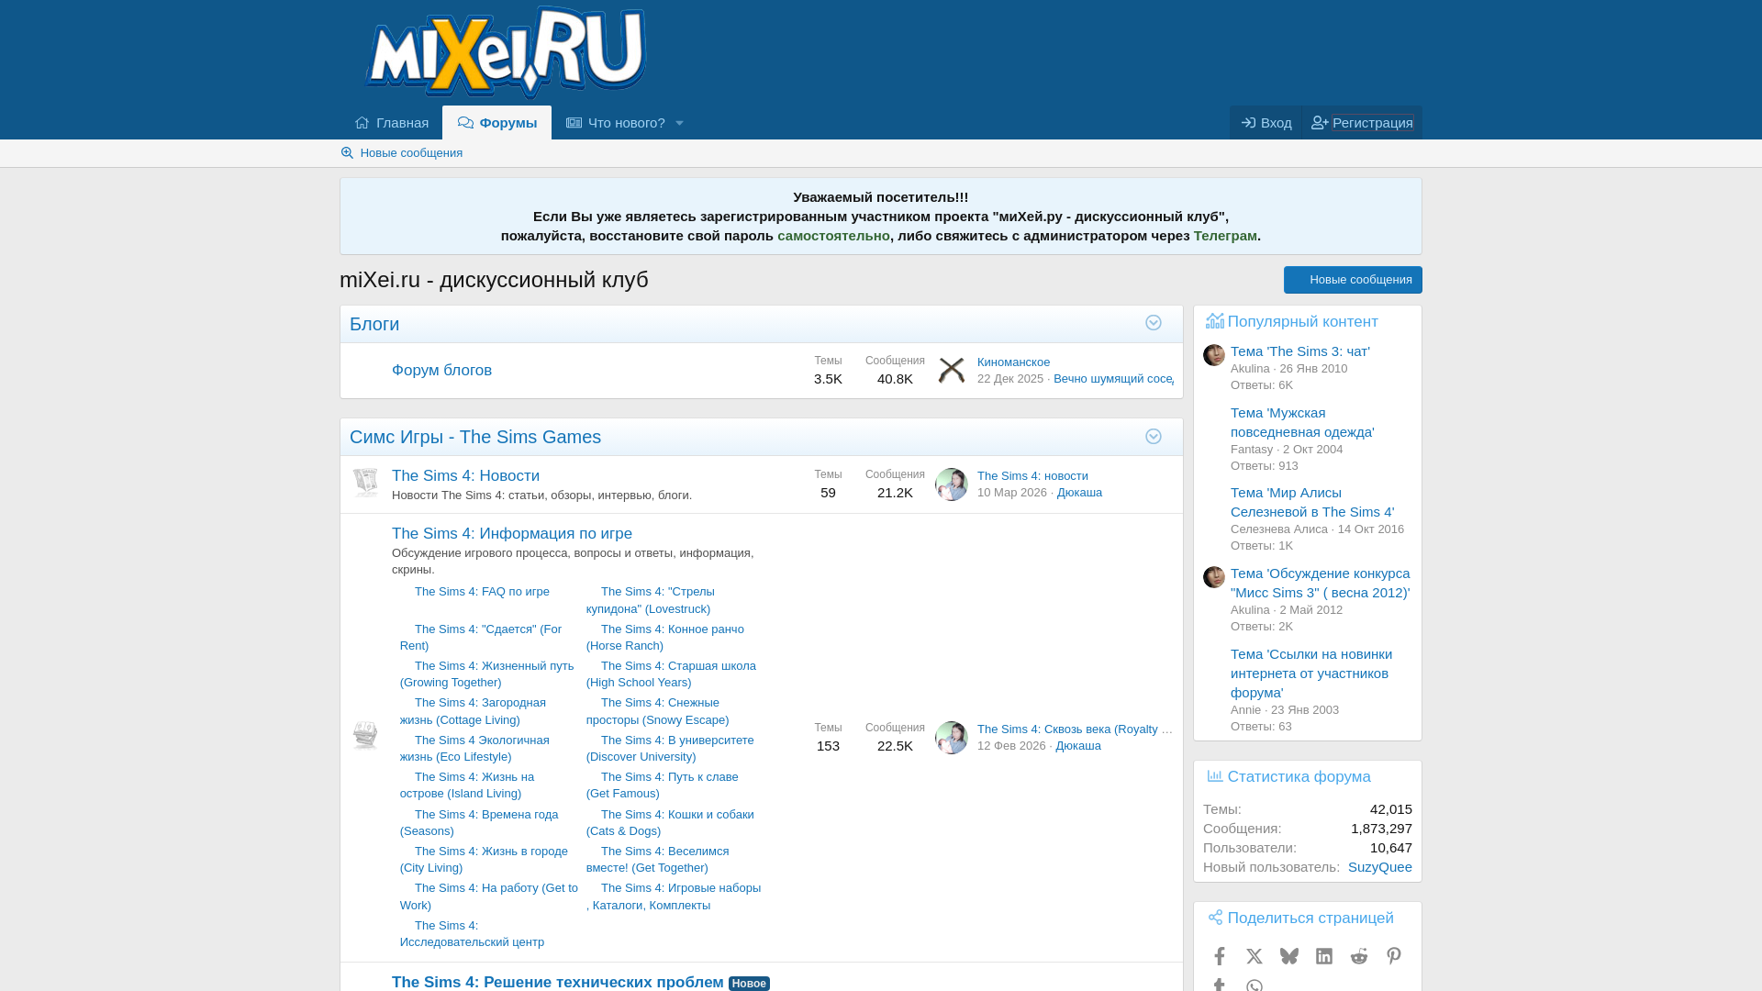1762x991 pixels.
Task: Open the Времена года (Seasons) subforum
Action: pyautogui.click(x=479, y=823)
